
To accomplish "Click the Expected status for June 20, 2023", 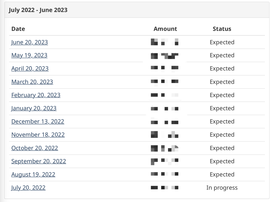I will (222, 42).
